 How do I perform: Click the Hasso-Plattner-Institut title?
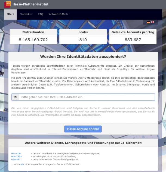[30, 4]
